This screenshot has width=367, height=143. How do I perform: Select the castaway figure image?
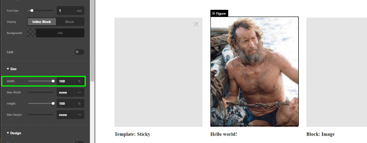pyautogui.click(x=254, y=71)
